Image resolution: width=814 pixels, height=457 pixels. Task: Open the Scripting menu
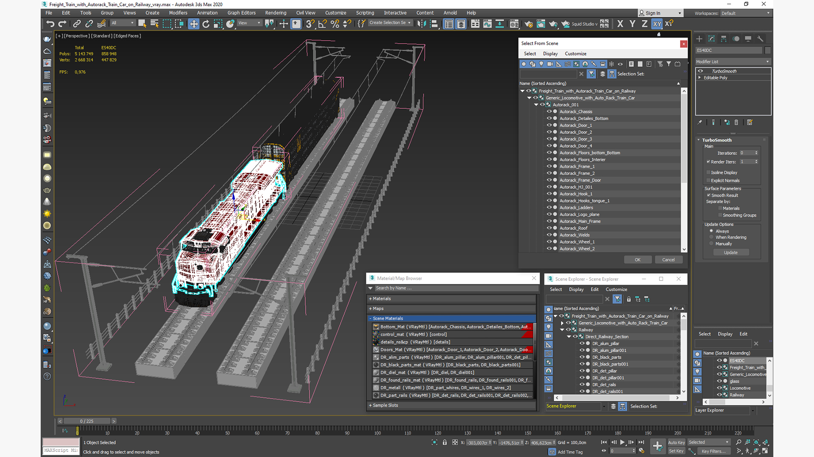[365, 13]
